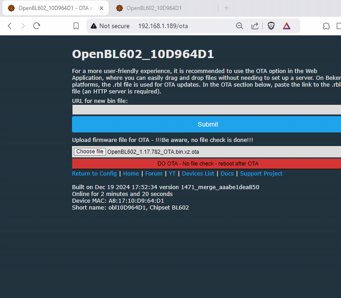The height and width of the screenshot is (298, 341).
Task: Open the browser extensions puzzle icon
Action: (326, 26)
